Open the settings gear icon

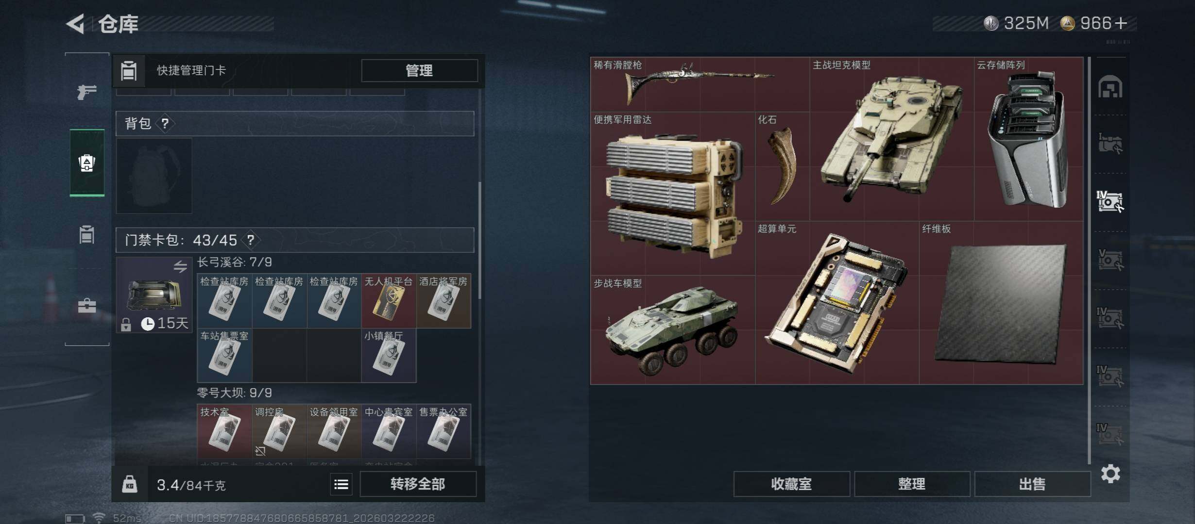click(x=1110, y=474)
